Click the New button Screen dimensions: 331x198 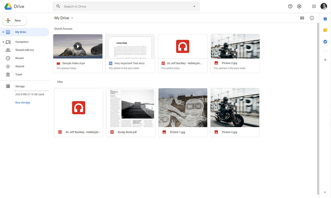click(14, 20)
